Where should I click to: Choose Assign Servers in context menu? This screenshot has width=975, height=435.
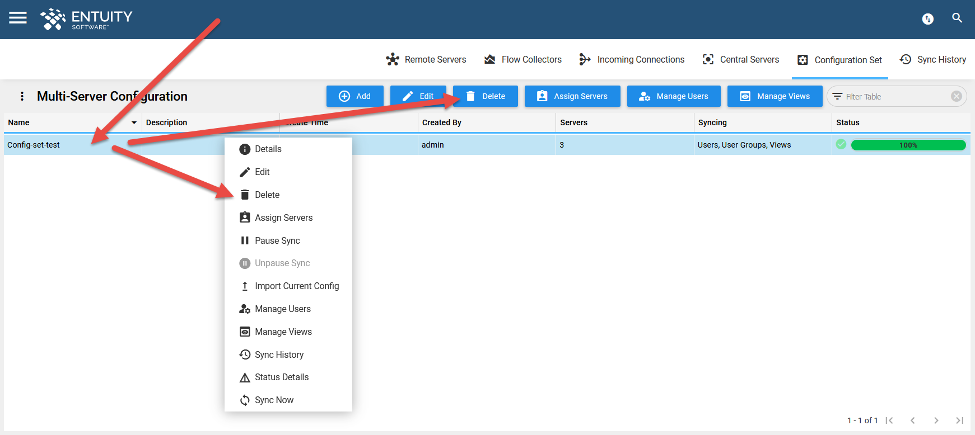tap(288, 217)
